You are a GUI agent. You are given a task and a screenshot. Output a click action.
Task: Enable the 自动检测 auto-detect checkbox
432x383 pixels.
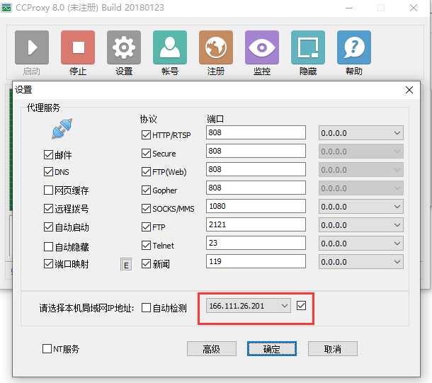146,307
